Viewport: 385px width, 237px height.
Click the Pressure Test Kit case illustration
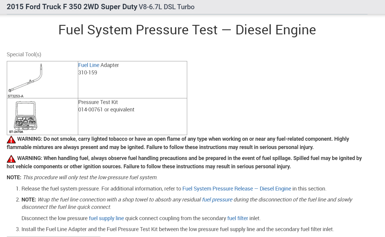[25, 116]
